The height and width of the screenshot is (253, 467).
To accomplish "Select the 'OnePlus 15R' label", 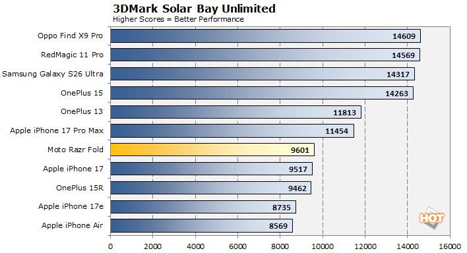I will [80, 188].
